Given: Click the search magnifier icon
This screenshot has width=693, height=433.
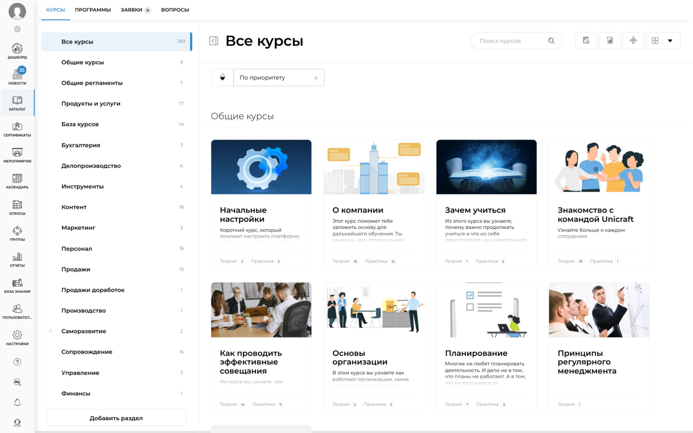Looking at the screenshot, I should click(x=551, y=41).
